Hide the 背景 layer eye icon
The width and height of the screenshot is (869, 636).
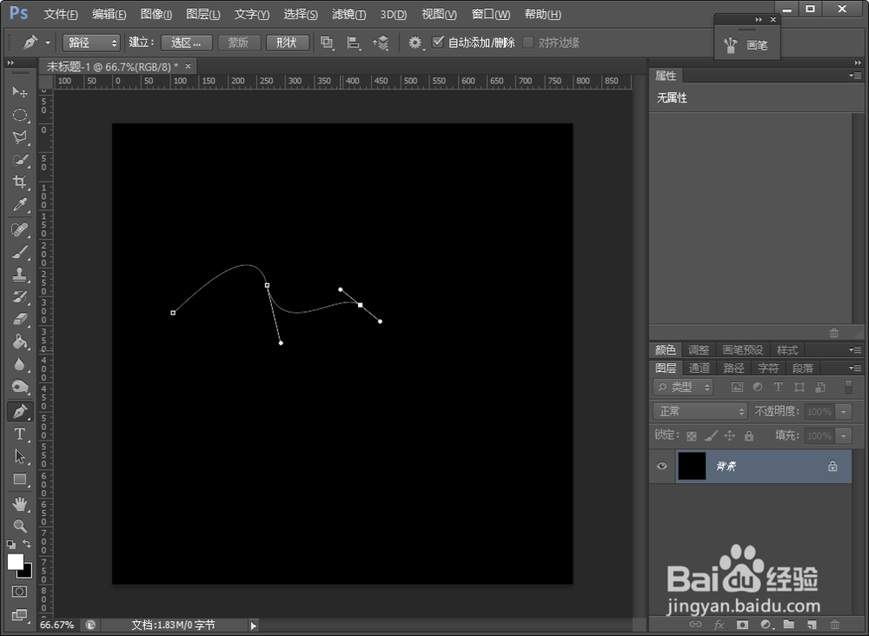pyautogui.click(x=661, y=466)
